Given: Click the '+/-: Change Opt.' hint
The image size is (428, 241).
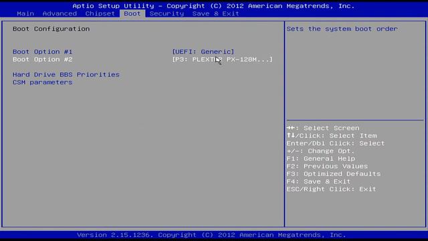Looking at the screenshot, I should (320, 151).
